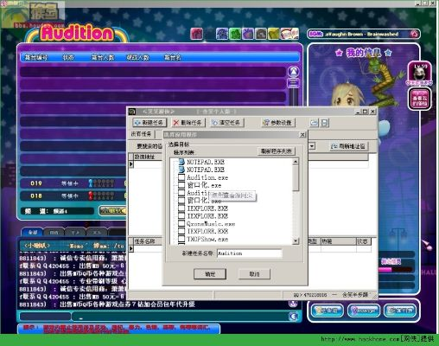Check the Audition.exe checkbox in the program list
The image size is (439, 346).
coord(181,177)
